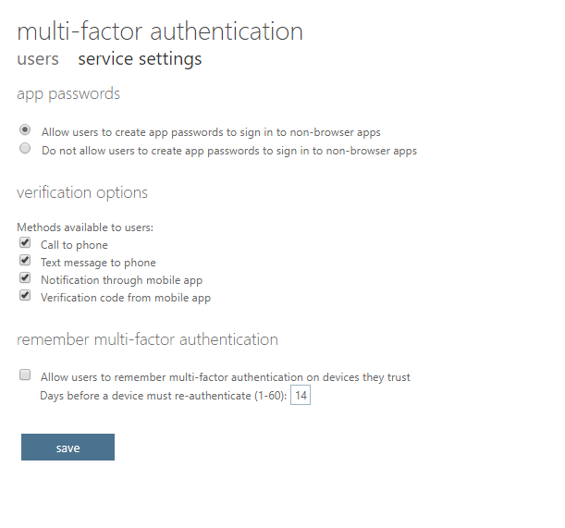Disable the Notification through mobile app checkbox

pos(25,278)
